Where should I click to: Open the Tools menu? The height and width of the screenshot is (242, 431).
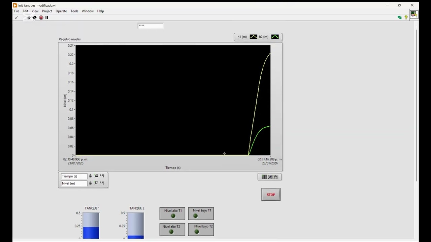coord(74,11)
